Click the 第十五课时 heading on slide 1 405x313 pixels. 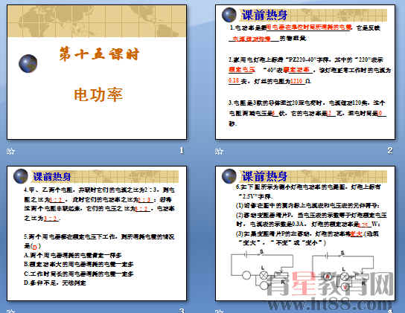(x=99, y=54)
